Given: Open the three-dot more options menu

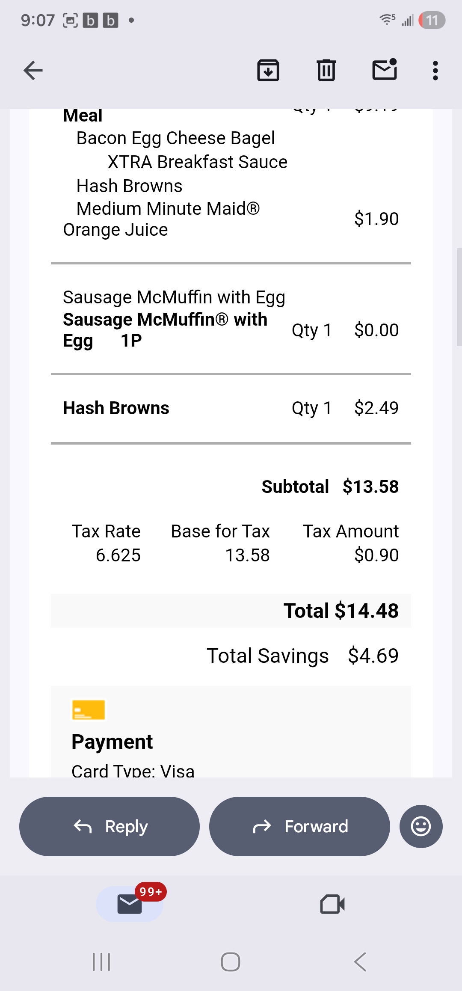Looking at the screenshot, I should pyautogui.click(x=435, y=71).
